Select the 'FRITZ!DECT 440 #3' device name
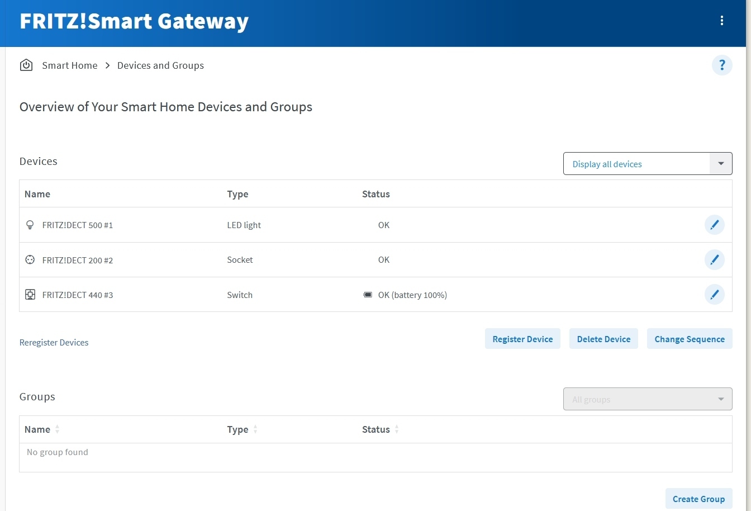The height and width of the screenshot is (511, 751). point(78,295)
